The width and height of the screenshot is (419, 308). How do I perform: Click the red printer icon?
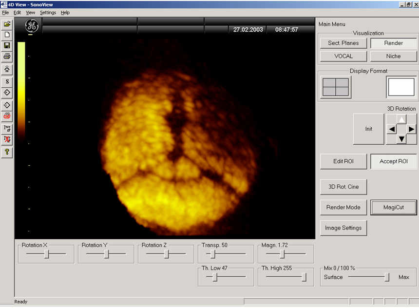(7, 116)
